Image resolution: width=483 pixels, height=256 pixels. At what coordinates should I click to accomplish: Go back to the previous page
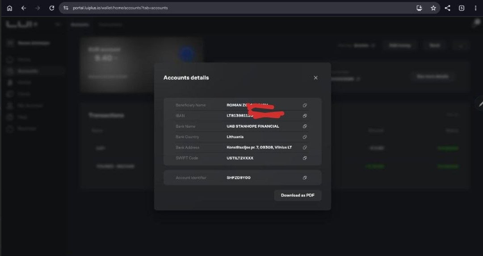pyautogui.click(x=24, y=8)
